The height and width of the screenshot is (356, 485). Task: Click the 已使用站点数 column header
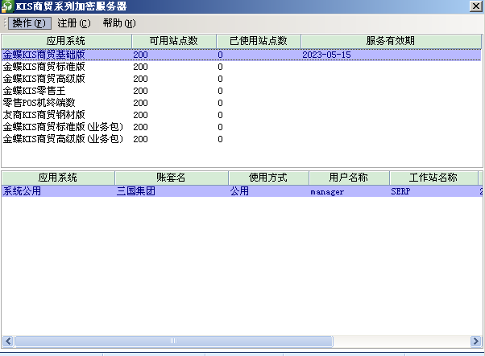tap(259, 41)
